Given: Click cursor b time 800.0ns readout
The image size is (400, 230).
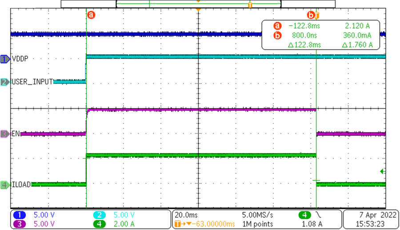Looking at the screenshot, I should [304, 35].
